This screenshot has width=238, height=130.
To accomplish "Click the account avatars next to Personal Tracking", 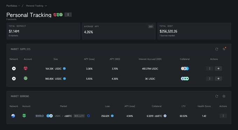I will click(x=58, y=15).
